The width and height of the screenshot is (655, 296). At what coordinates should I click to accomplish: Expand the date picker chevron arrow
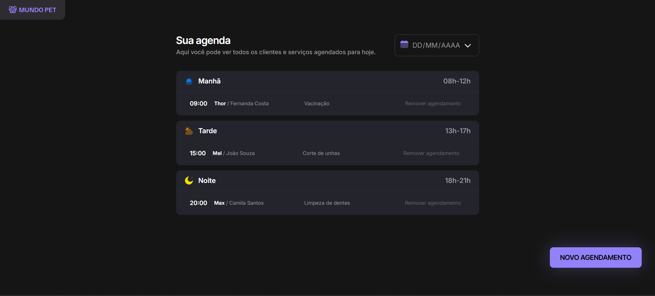pyautogui.click(x=468, y=46)
